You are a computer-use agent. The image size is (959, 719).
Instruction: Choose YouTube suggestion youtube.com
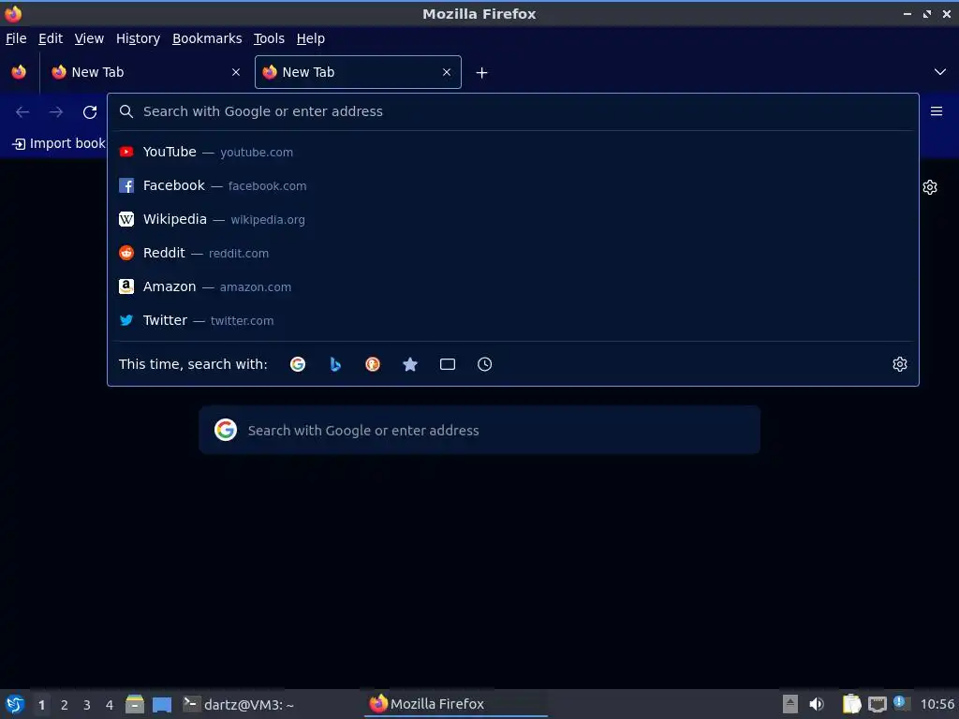coord(512,153)
